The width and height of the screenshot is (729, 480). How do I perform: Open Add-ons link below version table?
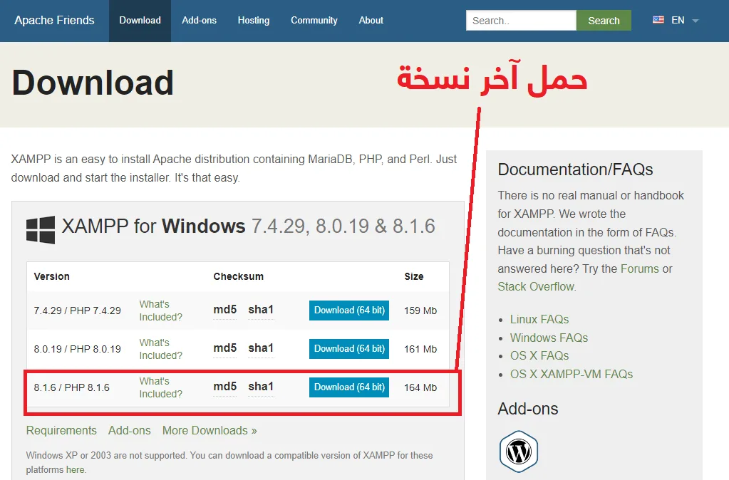click(129, 431)
